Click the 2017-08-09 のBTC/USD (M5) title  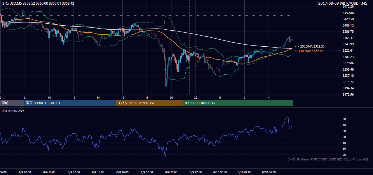[x=344, y=3]
